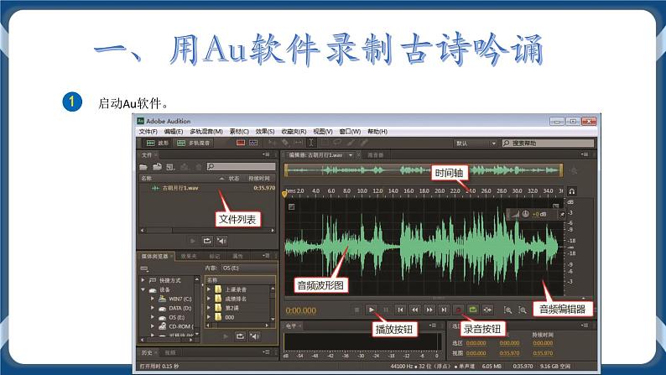Expand the OS (E:) drive in tree
Viewport: 666px width, 375px height.
(x=152, y=317)
